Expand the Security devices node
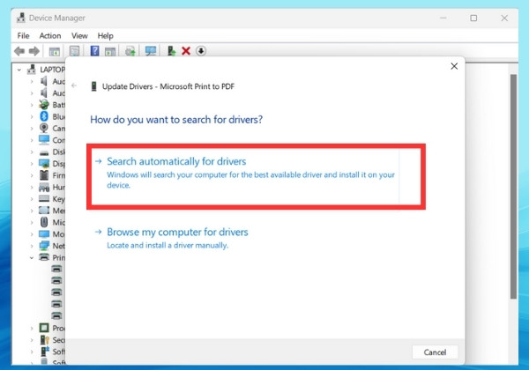Image resolution: width=529 pixels, height=370 pixels. coord(32,340)
